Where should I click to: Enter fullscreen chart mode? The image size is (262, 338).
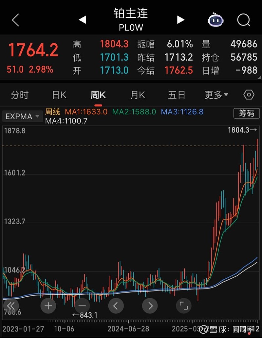click(183, 306)
